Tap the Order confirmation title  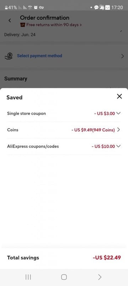pyautogui.click(x=44, y=18)
